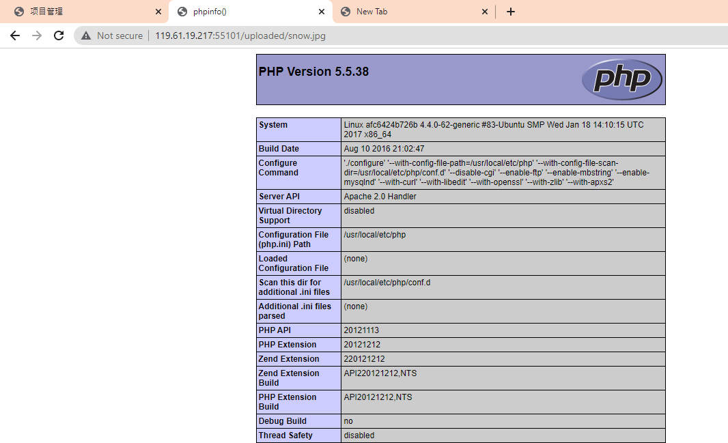Click the globe favicon of 项目管理 tab
Screen dimensions: 728x443
point(19,12)
